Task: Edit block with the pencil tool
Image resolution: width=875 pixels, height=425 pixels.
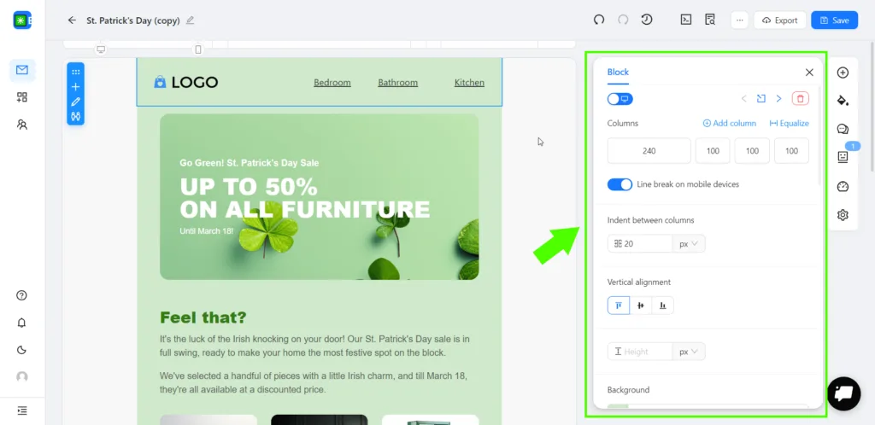Action: [76, 102]
